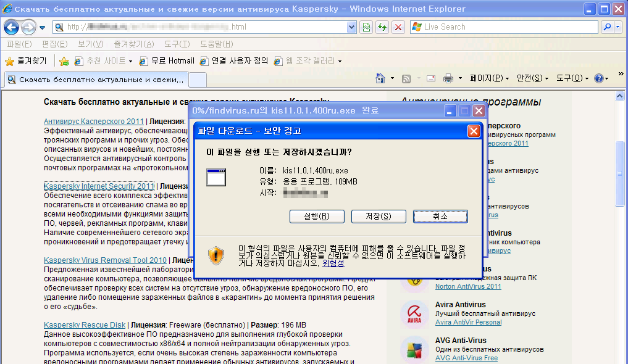Open the search provider options dropdown
The width and height of the screenshot is (628, 364).
point(618,27)
